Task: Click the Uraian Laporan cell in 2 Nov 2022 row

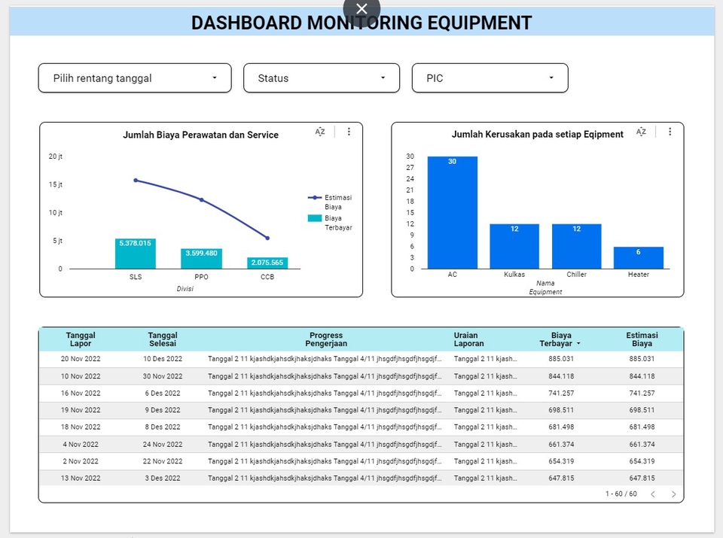Action: (x=485, y=461)
